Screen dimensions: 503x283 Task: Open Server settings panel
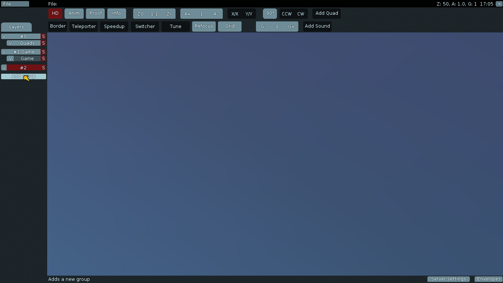click(448, 279)
